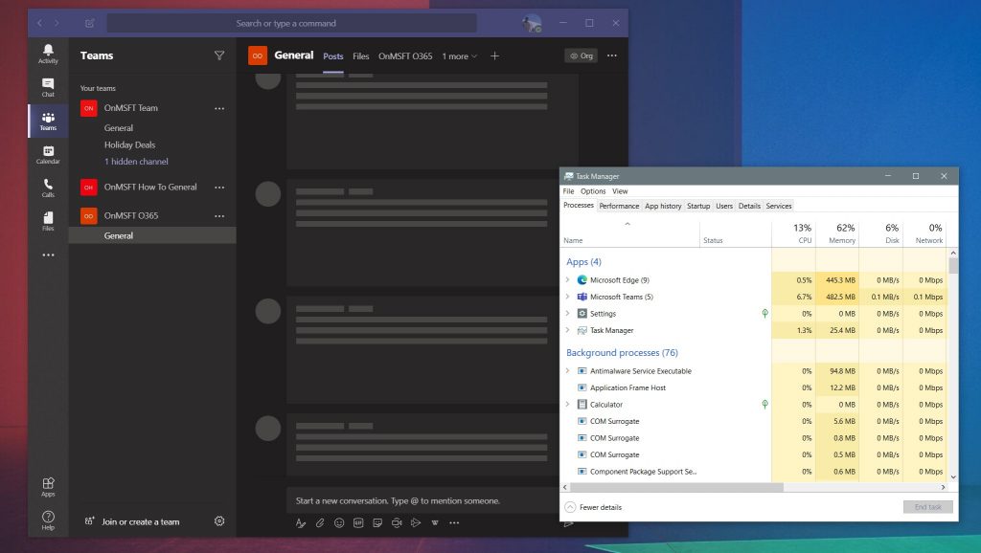
Task: Open the Options menu in Task Manager
Action: click(x=593, y=191)
